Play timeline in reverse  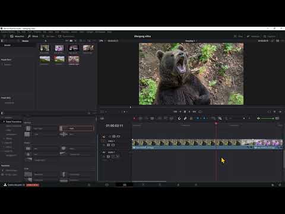pyautogui.click(x=180, y=112)
